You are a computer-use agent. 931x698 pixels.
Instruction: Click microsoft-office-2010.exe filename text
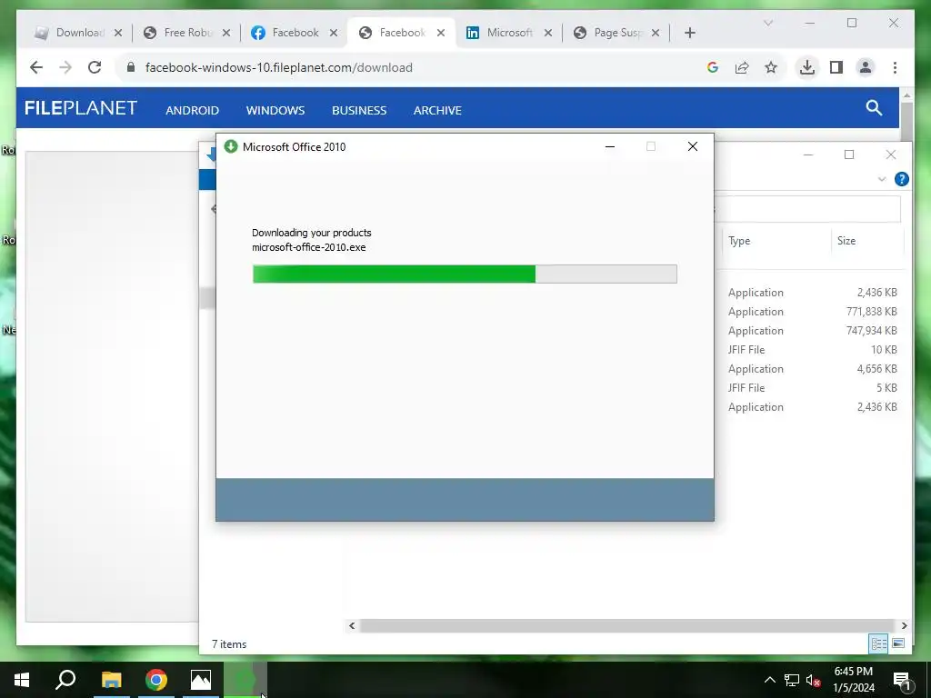pos(309,247)
